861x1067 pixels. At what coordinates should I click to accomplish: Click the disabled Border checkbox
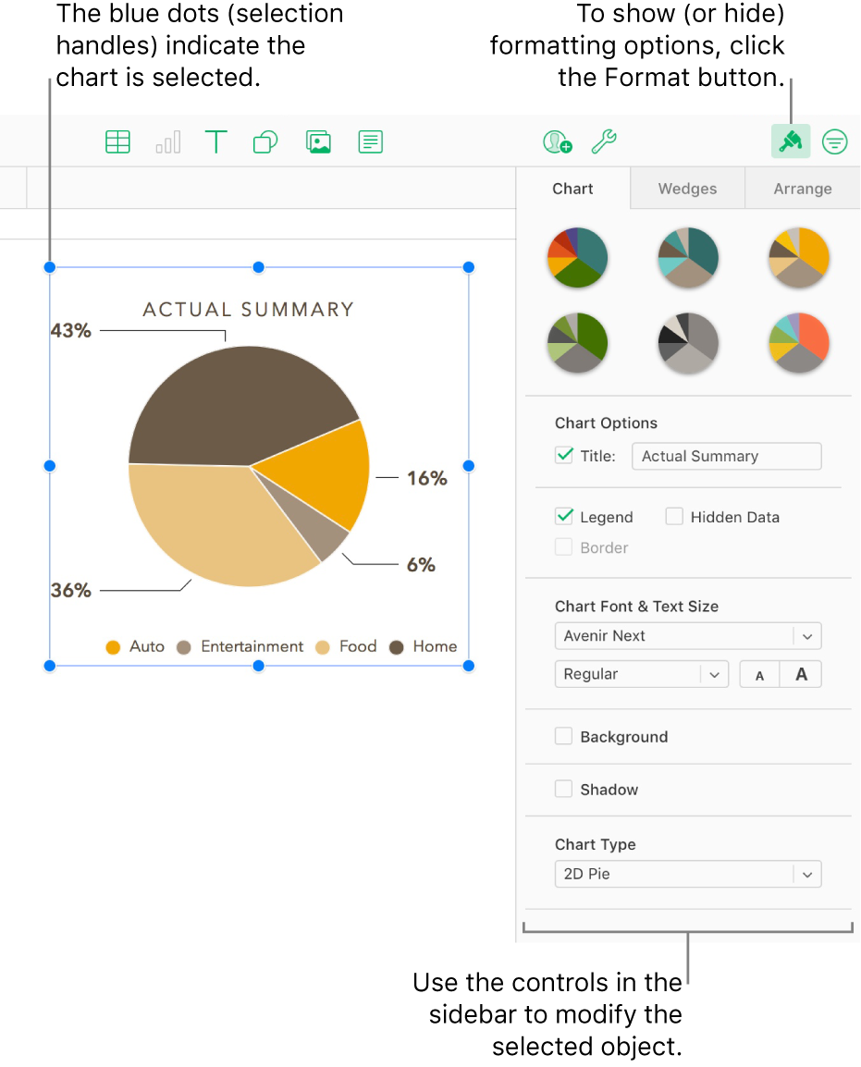563,547
